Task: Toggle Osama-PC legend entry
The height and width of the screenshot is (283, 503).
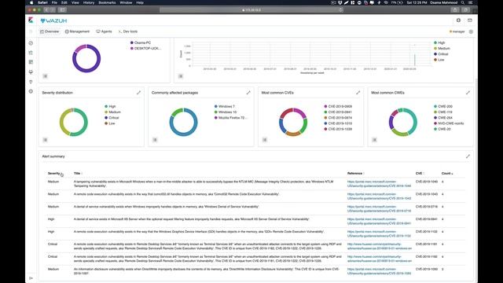Action: (x=141, y=42)
